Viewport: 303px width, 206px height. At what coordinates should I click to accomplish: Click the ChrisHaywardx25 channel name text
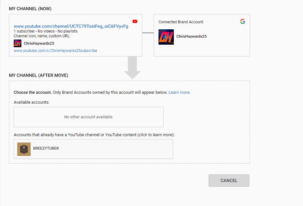(39, 43)
